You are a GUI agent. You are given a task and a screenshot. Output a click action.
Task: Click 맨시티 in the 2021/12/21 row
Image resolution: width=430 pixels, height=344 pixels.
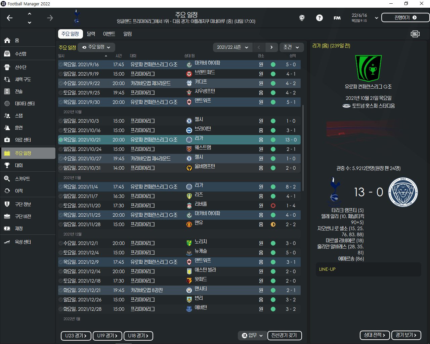[x=201, y=289]
